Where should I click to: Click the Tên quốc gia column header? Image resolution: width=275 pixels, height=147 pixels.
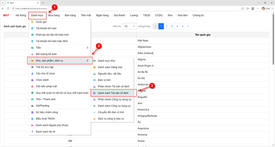click(x=202, y=35)
